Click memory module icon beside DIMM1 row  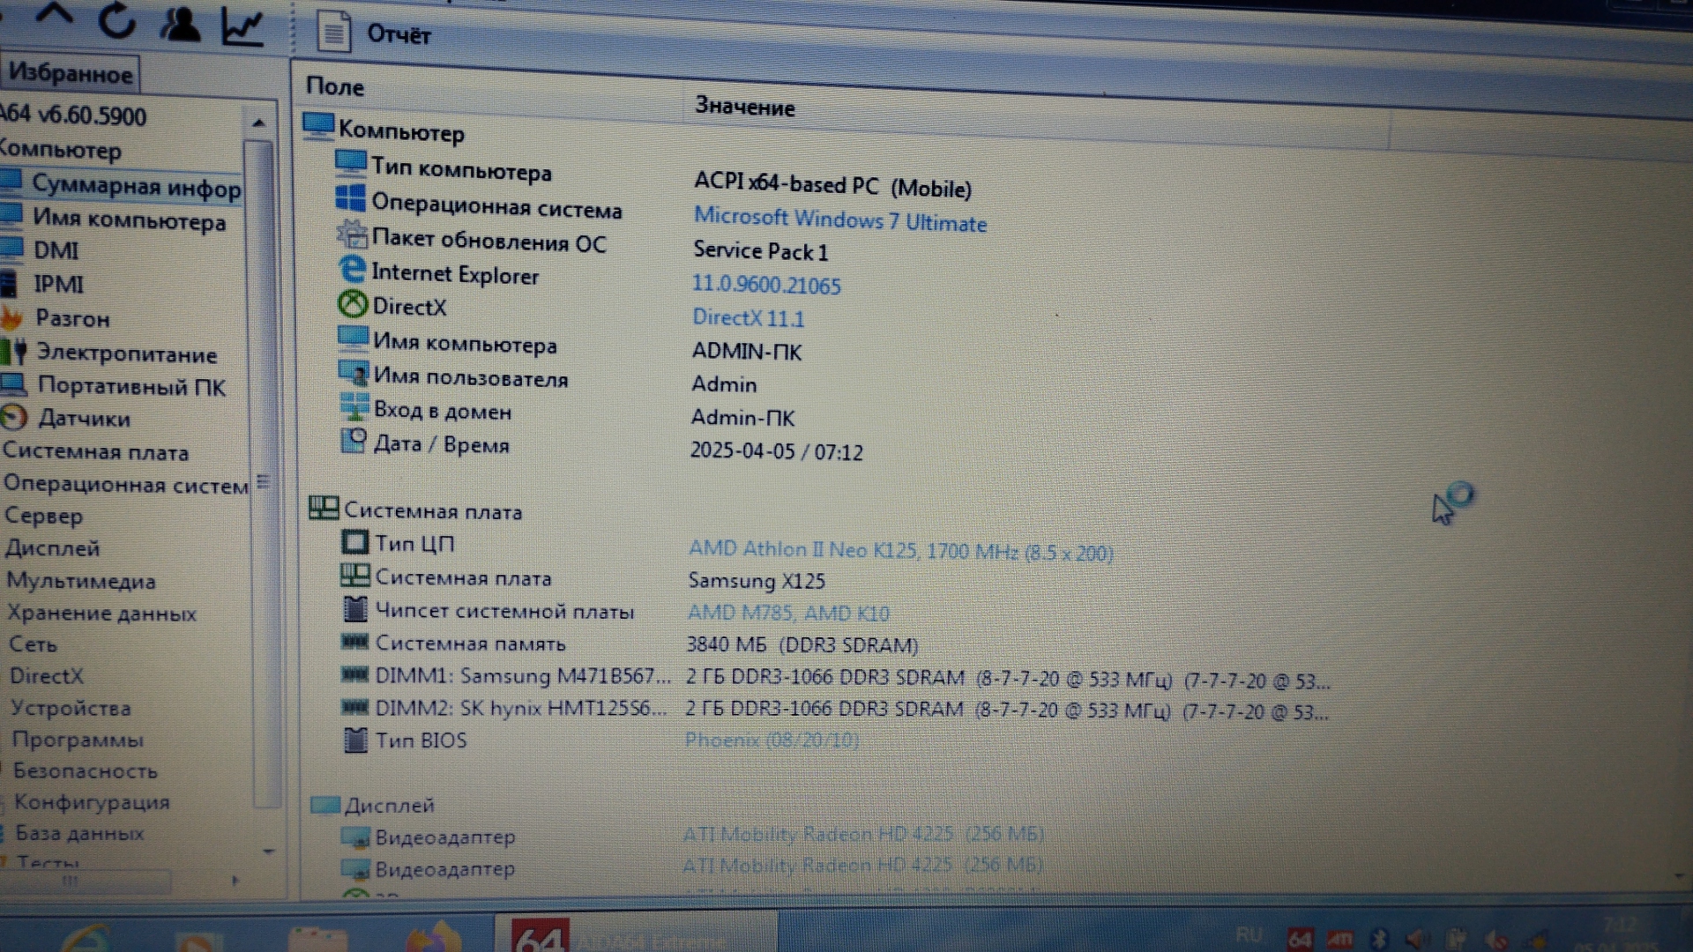click(x=354, y=674)
